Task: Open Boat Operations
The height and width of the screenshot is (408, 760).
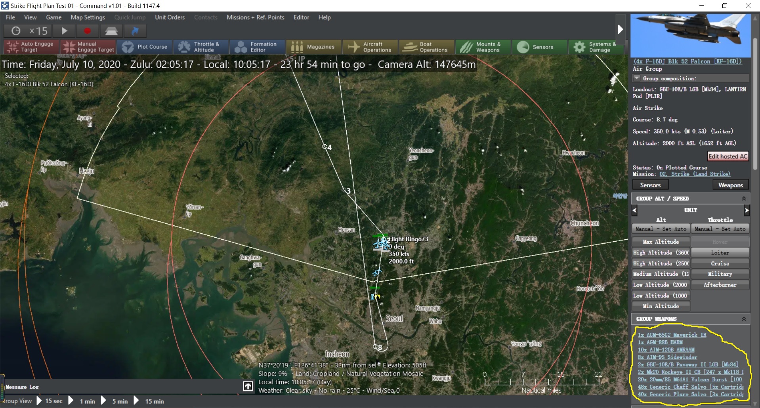Action: 427,47
